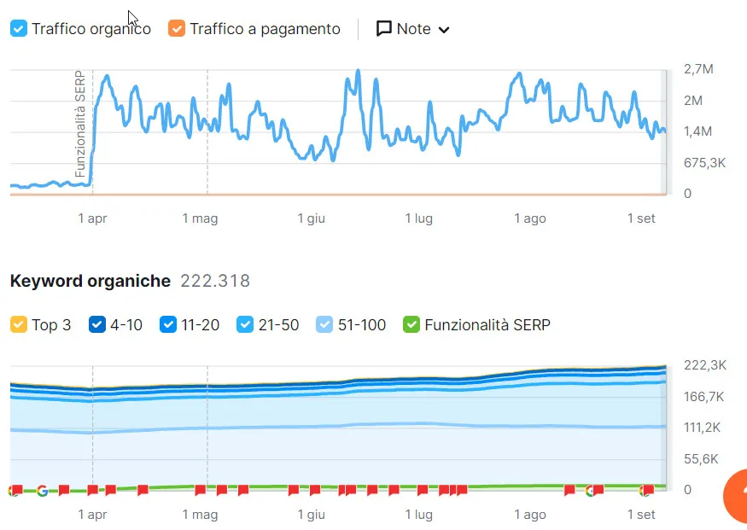Uncheck the Traffico organico checkbox
The image size is (747, 530).
pyautogui.click(x=19, y=29)
